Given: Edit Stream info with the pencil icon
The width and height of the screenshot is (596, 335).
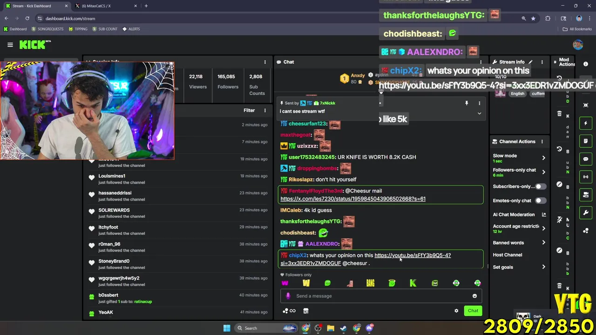Looking at the screenshot, I should [530, 62].
